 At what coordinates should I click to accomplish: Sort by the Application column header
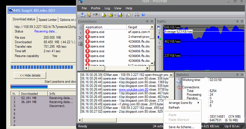(x=105, y=27)
